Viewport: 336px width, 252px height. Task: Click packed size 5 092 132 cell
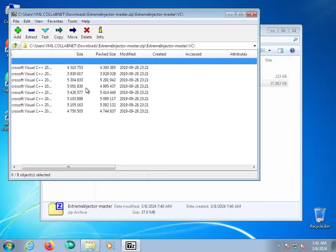coord(108,105)
